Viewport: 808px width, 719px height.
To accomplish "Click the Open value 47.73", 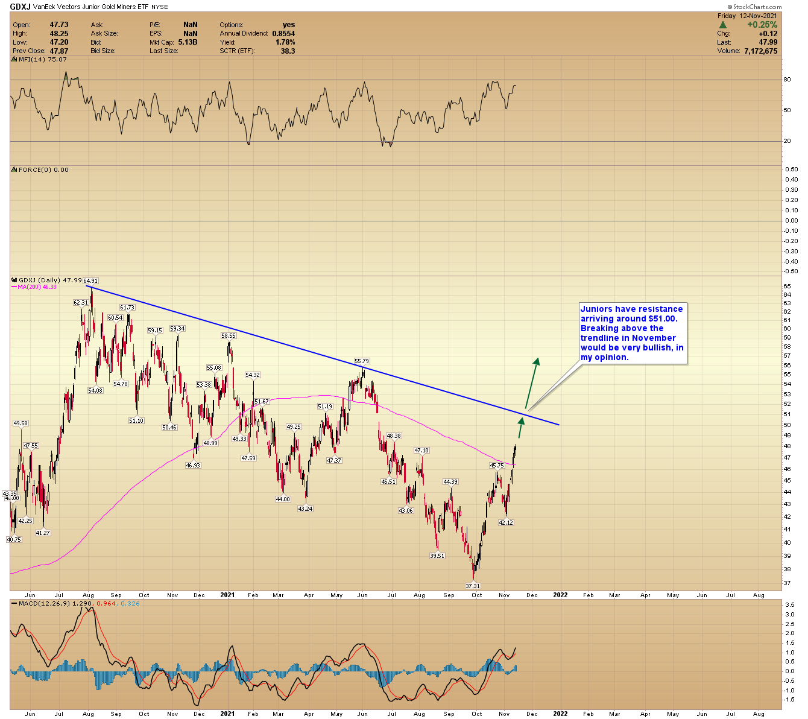I will pyautogui.click(x=59, y=25).
